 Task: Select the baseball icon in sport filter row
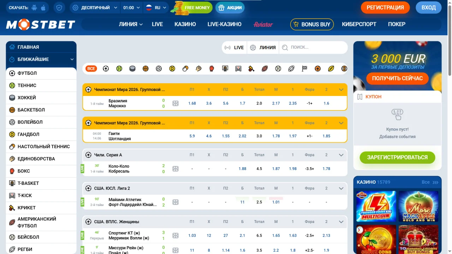click(278, 68)
